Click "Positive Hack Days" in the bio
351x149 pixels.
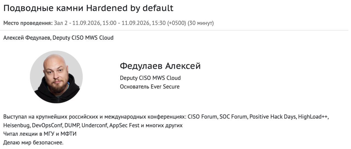(x=273, y=117)
